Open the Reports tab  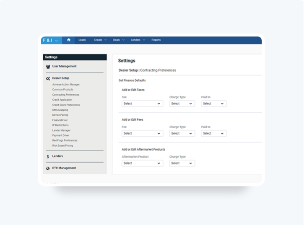tap(156, 40)
